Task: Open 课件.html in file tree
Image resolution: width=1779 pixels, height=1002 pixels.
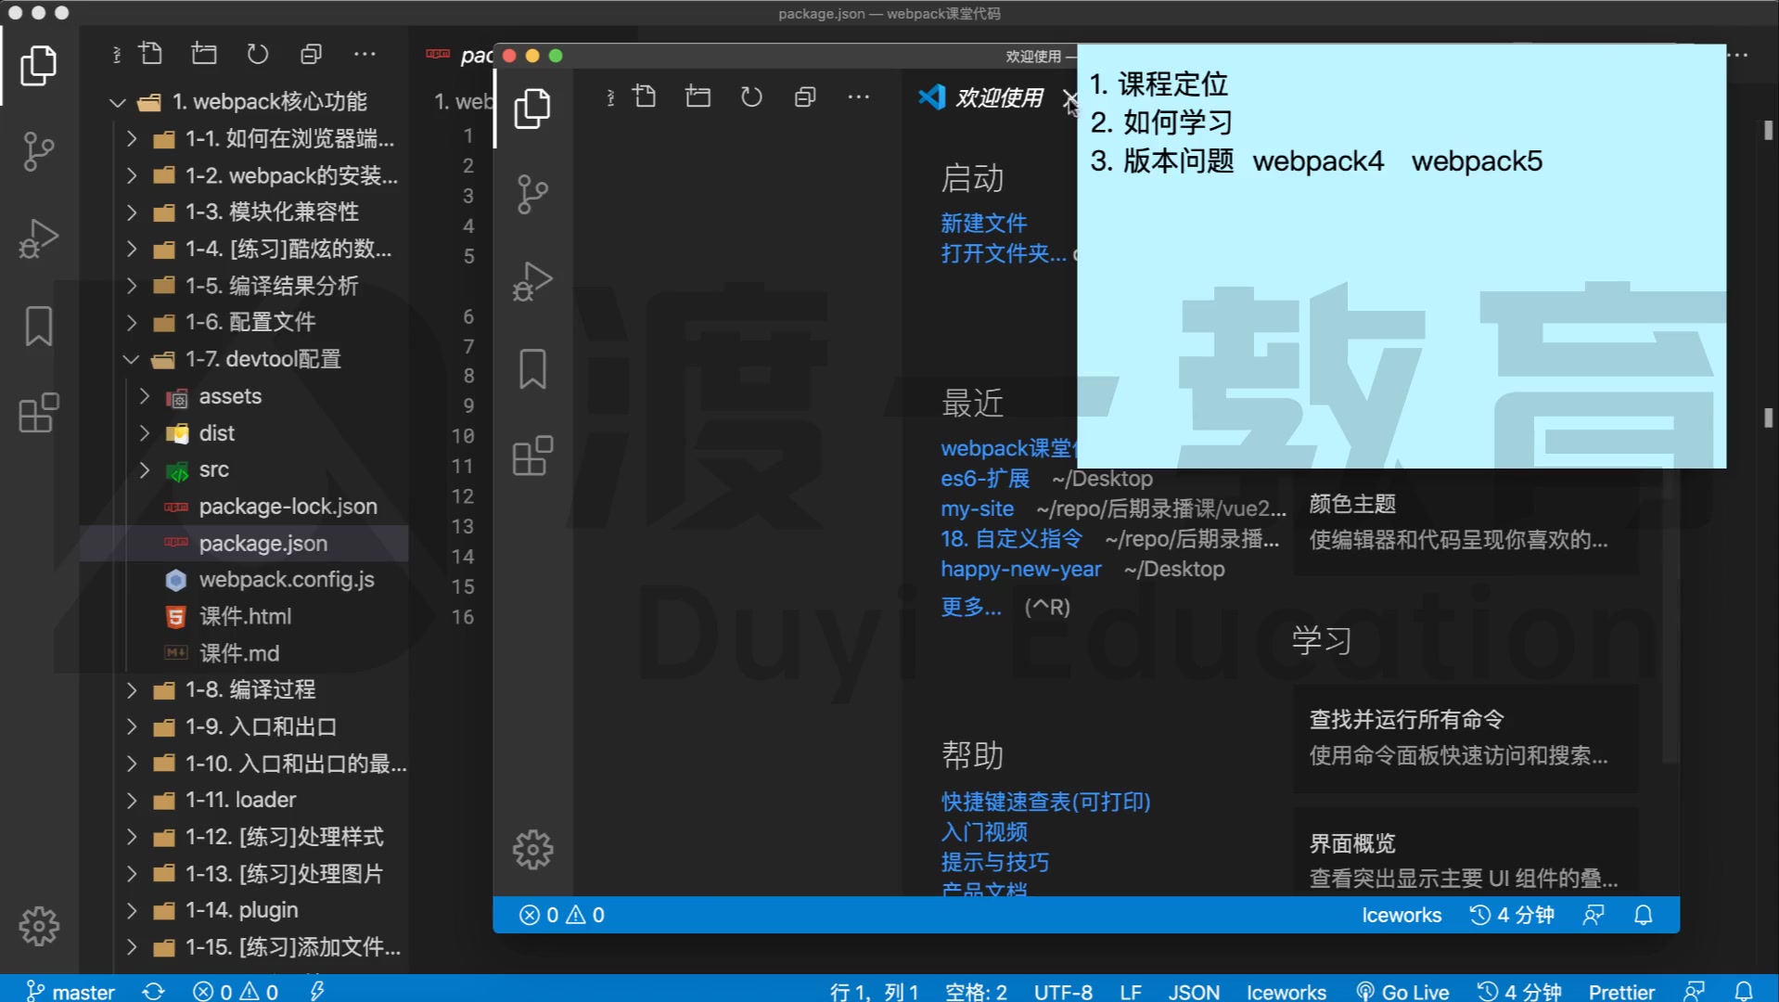Action: click(245, 617)
